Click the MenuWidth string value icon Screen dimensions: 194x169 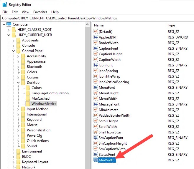96,98
